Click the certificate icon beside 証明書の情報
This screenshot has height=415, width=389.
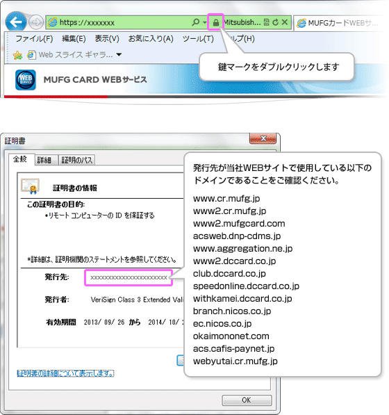(x=31, y=186)
